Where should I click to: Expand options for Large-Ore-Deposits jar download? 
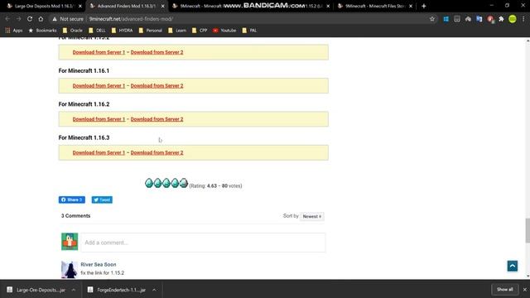pos(74,290)
